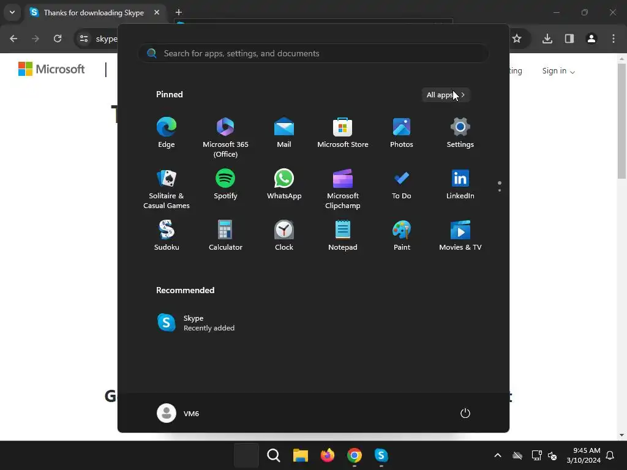Open the clock and date flyout

584,455
